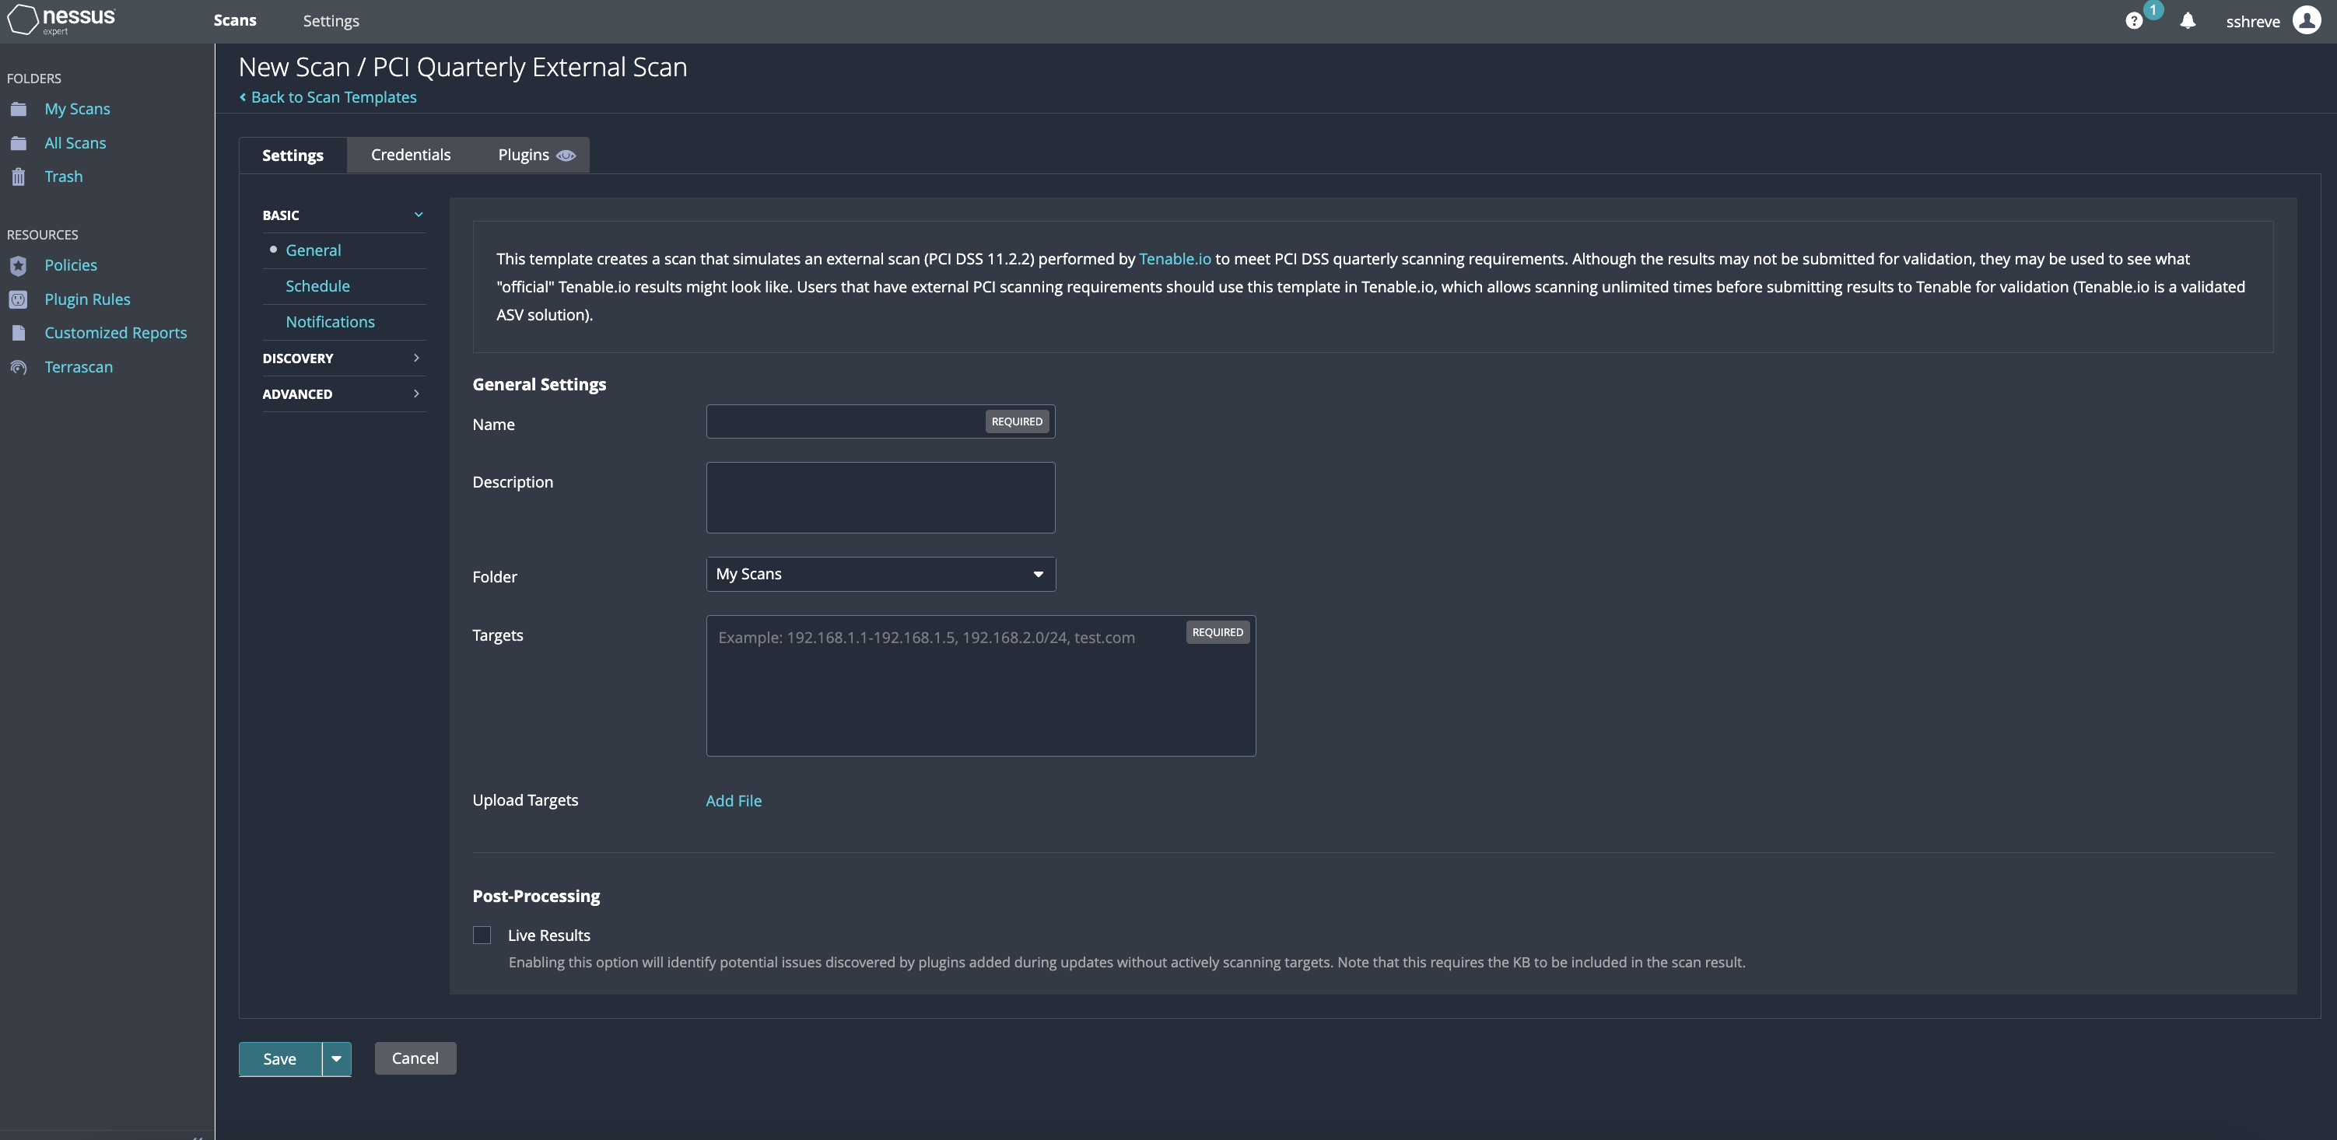Viewport: 2337px width, 1140px height.
Task: Select General under BASIC
Action: pyautogui.click(x=313, y=250)
